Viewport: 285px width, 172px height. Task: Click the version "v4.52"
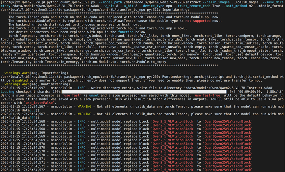point(8,99)
